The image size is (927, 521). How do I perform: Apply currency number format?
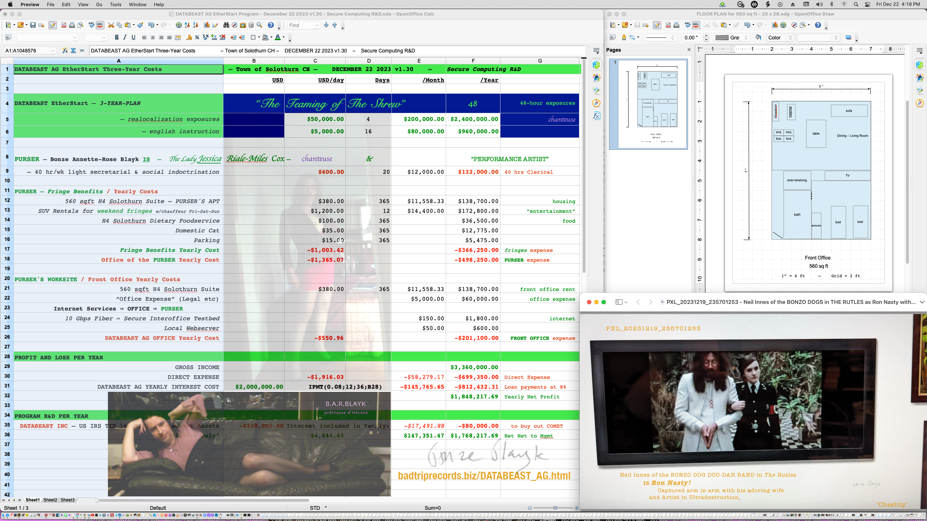(x=189, y=37)
